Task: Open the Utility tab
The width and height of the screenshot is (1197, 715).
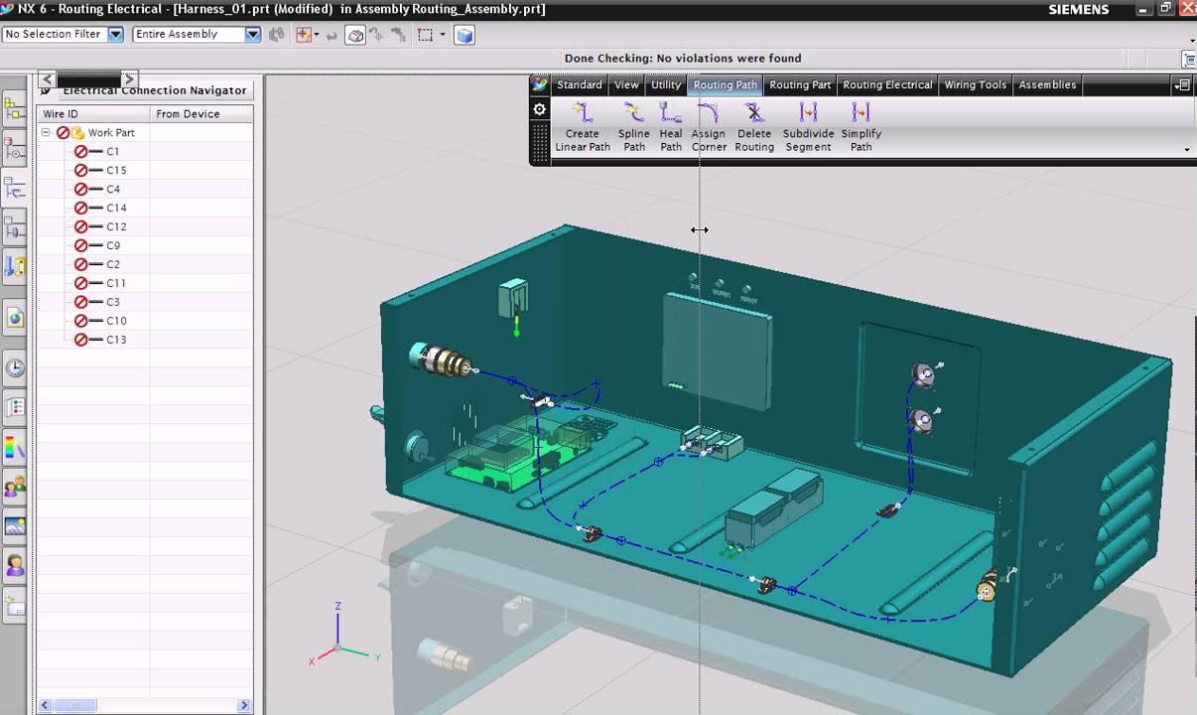Action: pyautogui.click(x=666, y=84)
